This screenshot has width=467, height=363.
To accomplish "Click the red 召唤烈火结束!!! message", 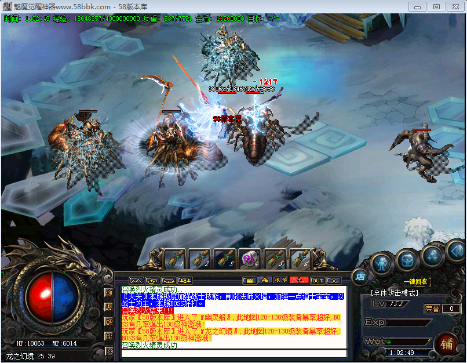I will click(148, 310).
